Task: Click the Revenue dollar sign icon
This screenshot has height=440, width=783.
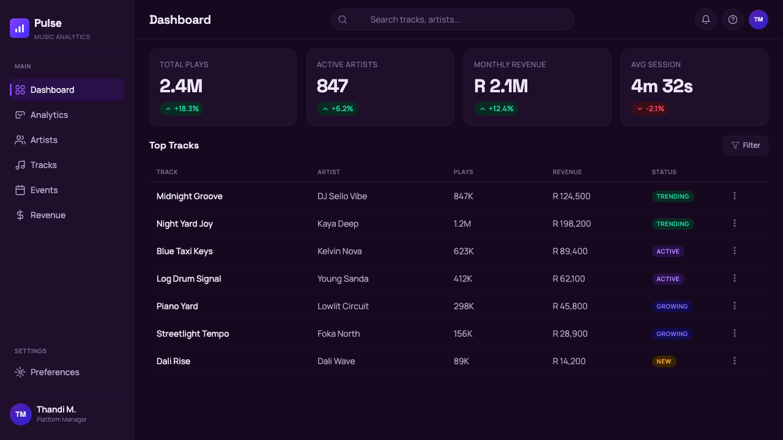Action: 20,215
